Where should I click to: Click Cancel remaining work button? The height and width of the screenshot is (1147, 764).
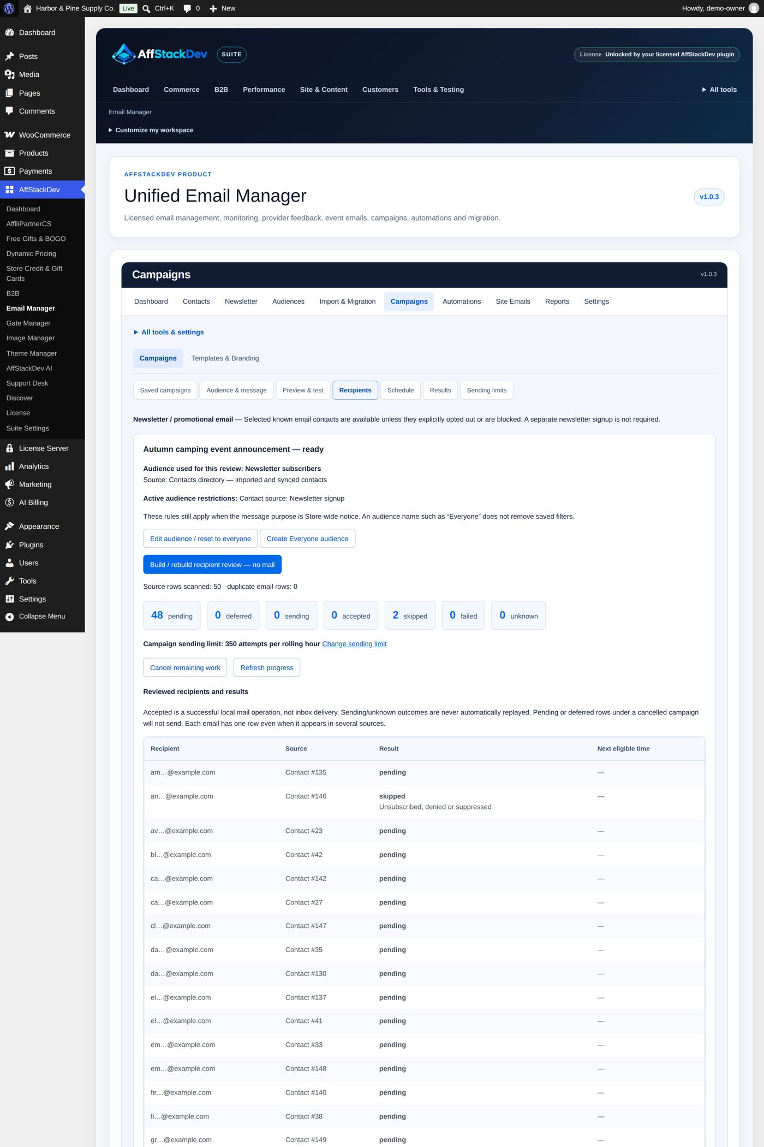pos(185,667)
